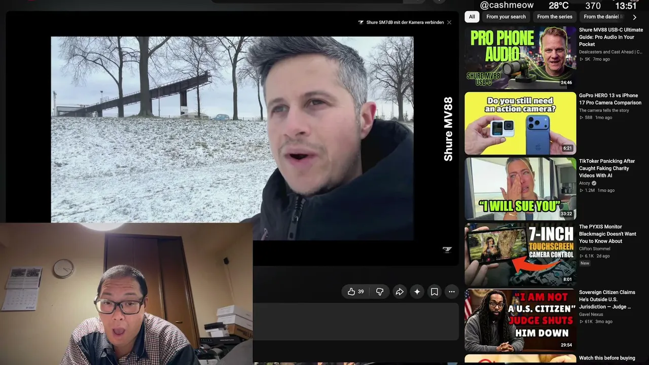
Task: Click the "1.2M 1mo ago" video stats
Action: 597,191
